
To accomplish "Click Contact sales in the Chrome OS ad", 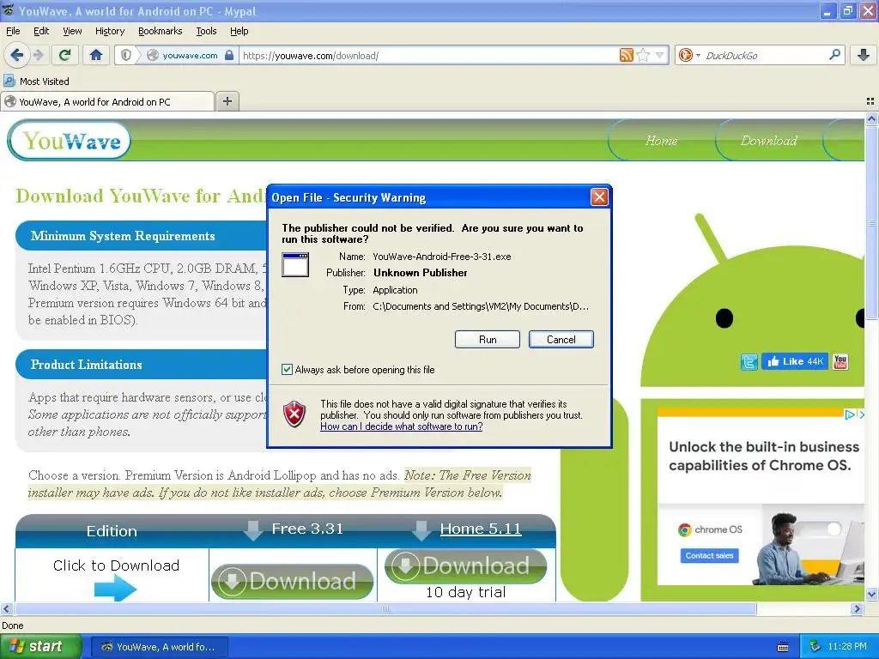I will click(x=709, y=555).
